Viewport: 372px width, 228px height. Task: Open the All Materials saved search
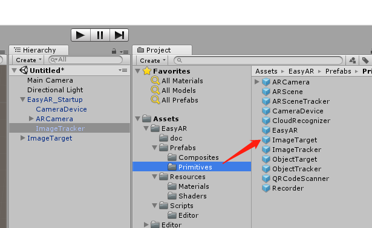[x=182, y=81]
